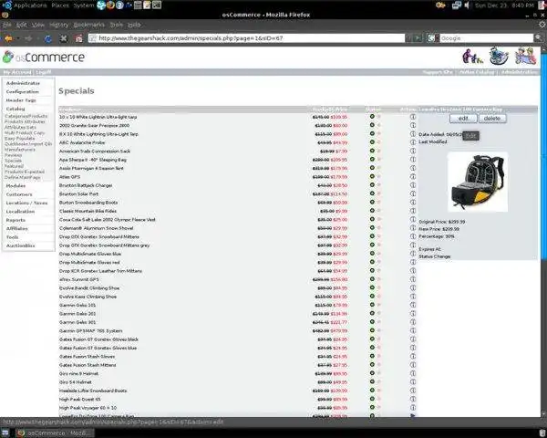Open Featured link in sidebar

pos(14,166)
